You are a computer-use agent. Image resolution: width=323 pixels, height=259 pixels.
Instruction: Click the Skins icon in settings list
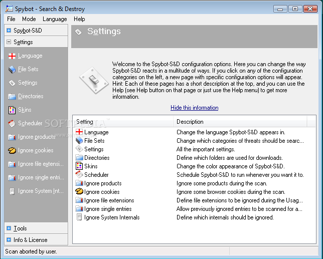point(79,166)
